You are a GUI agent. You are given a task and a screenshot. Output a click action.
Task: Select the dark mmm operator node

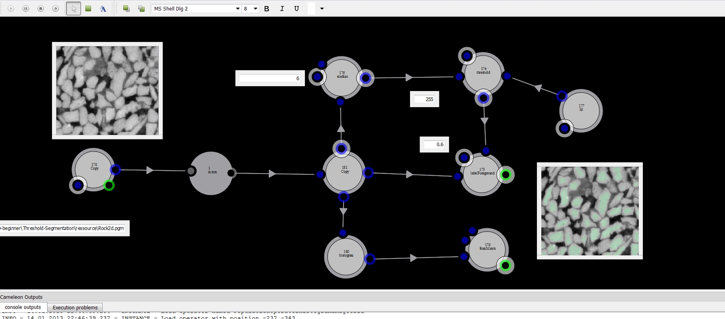point(211,173)
